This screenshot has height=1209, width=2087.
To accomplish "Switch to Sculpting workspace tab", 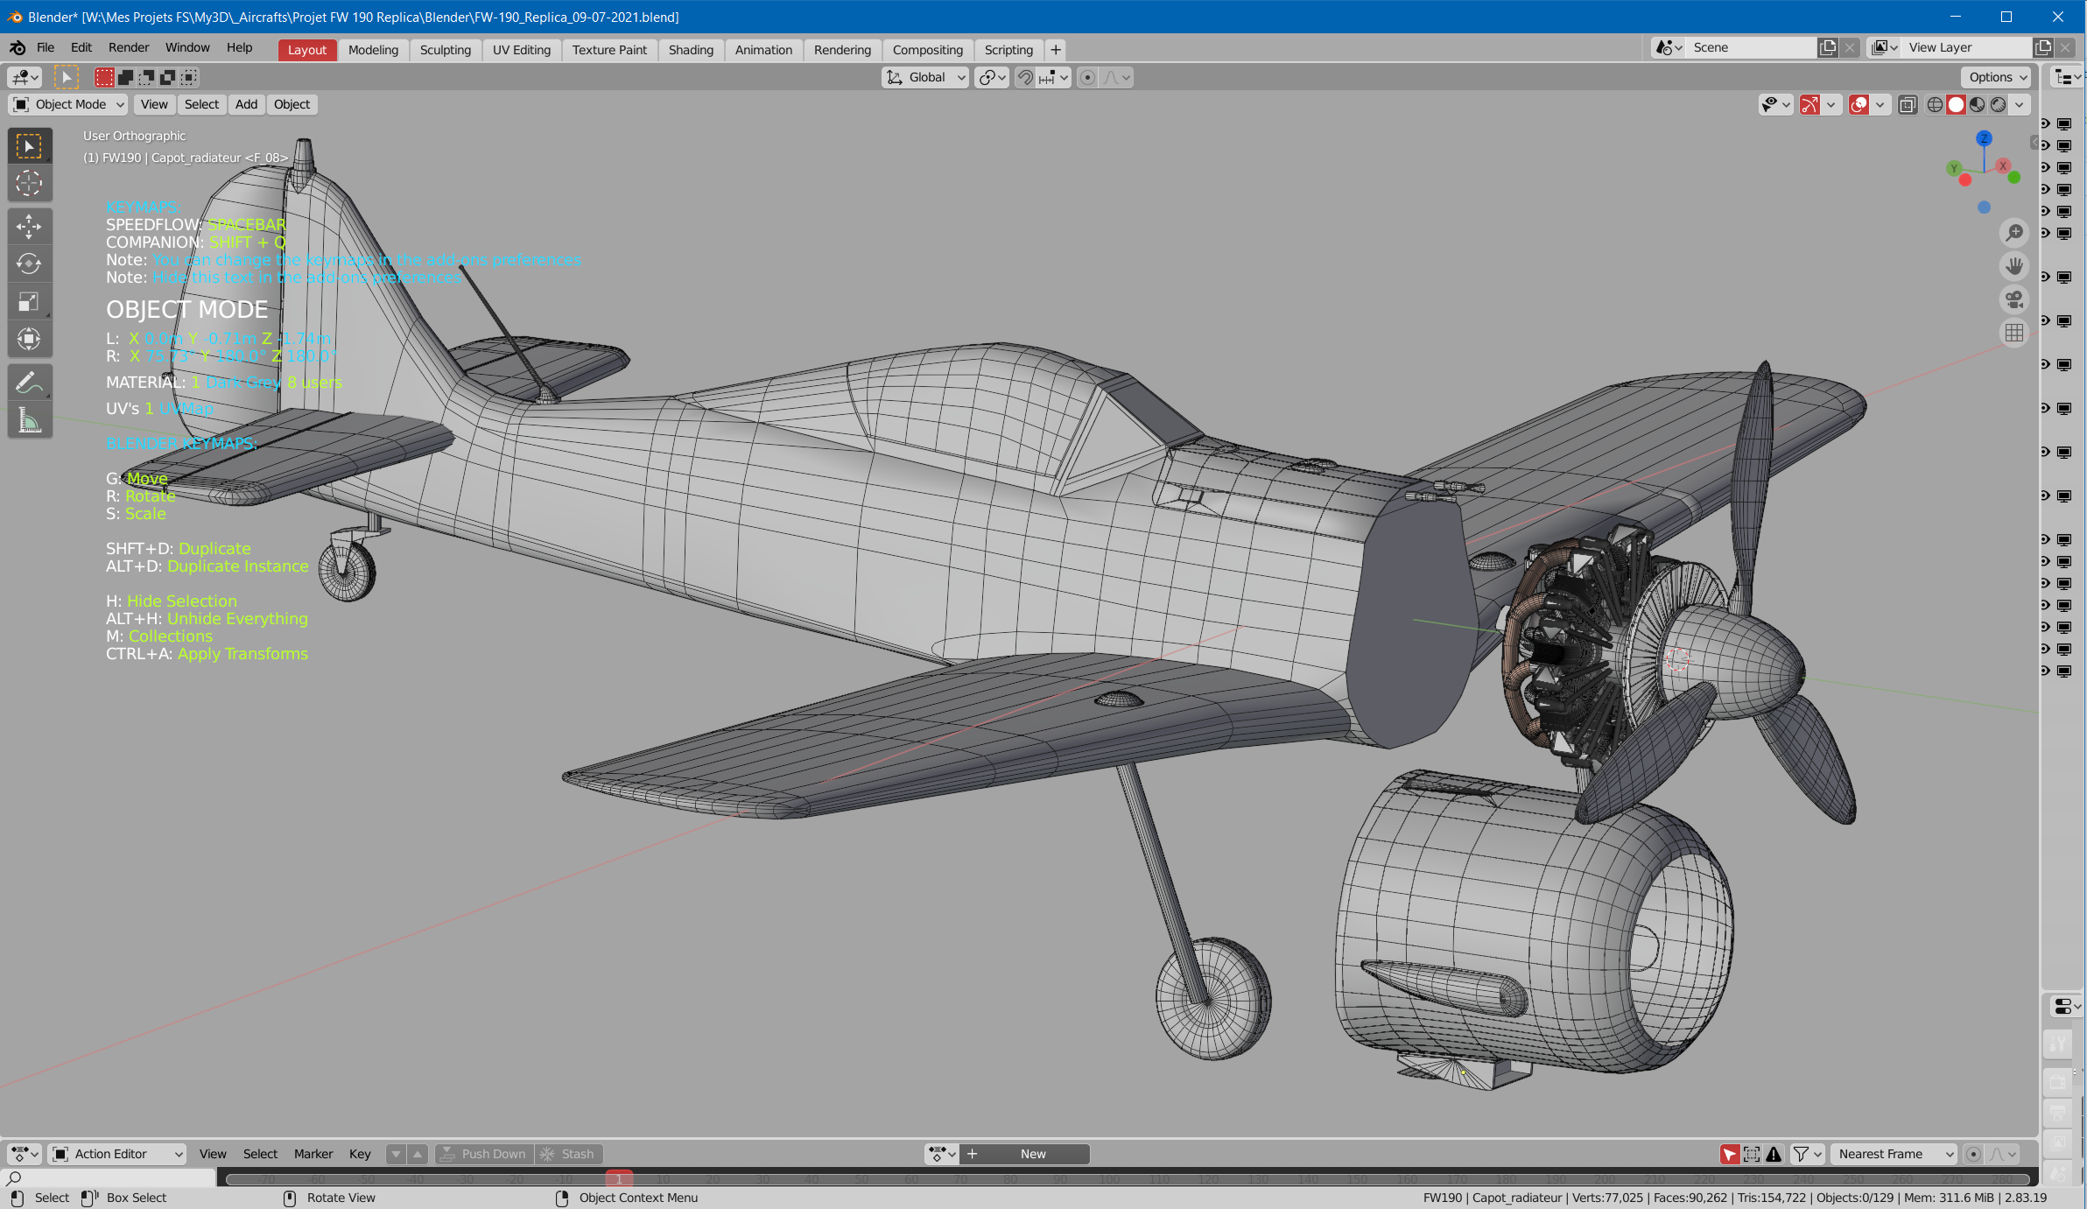I will tap(445, 50).
